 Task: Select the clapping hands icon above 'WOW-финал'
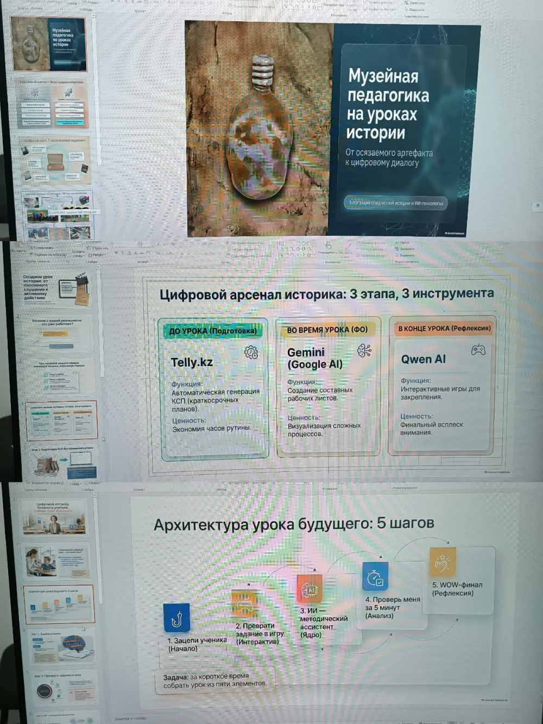click(443, 562)
